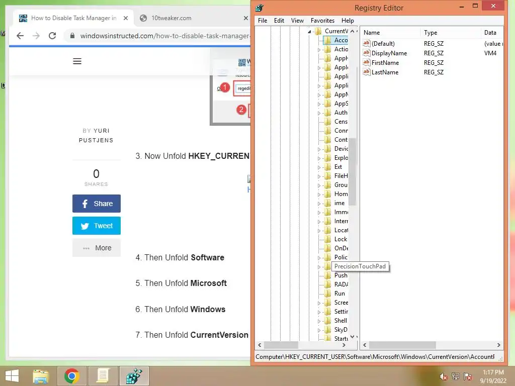Click the ime key folder icon
The image size is (515, 386).
click(x=327, y=203)
